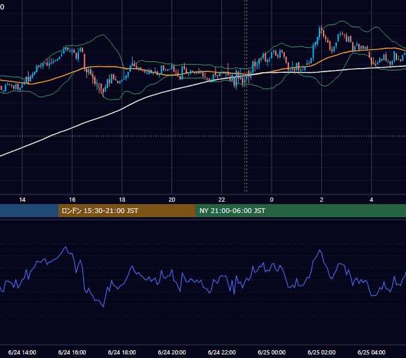Click the 2 hour label on price chart axis
The height and width of the screenshot is (358, 406).
pos(322,200)
